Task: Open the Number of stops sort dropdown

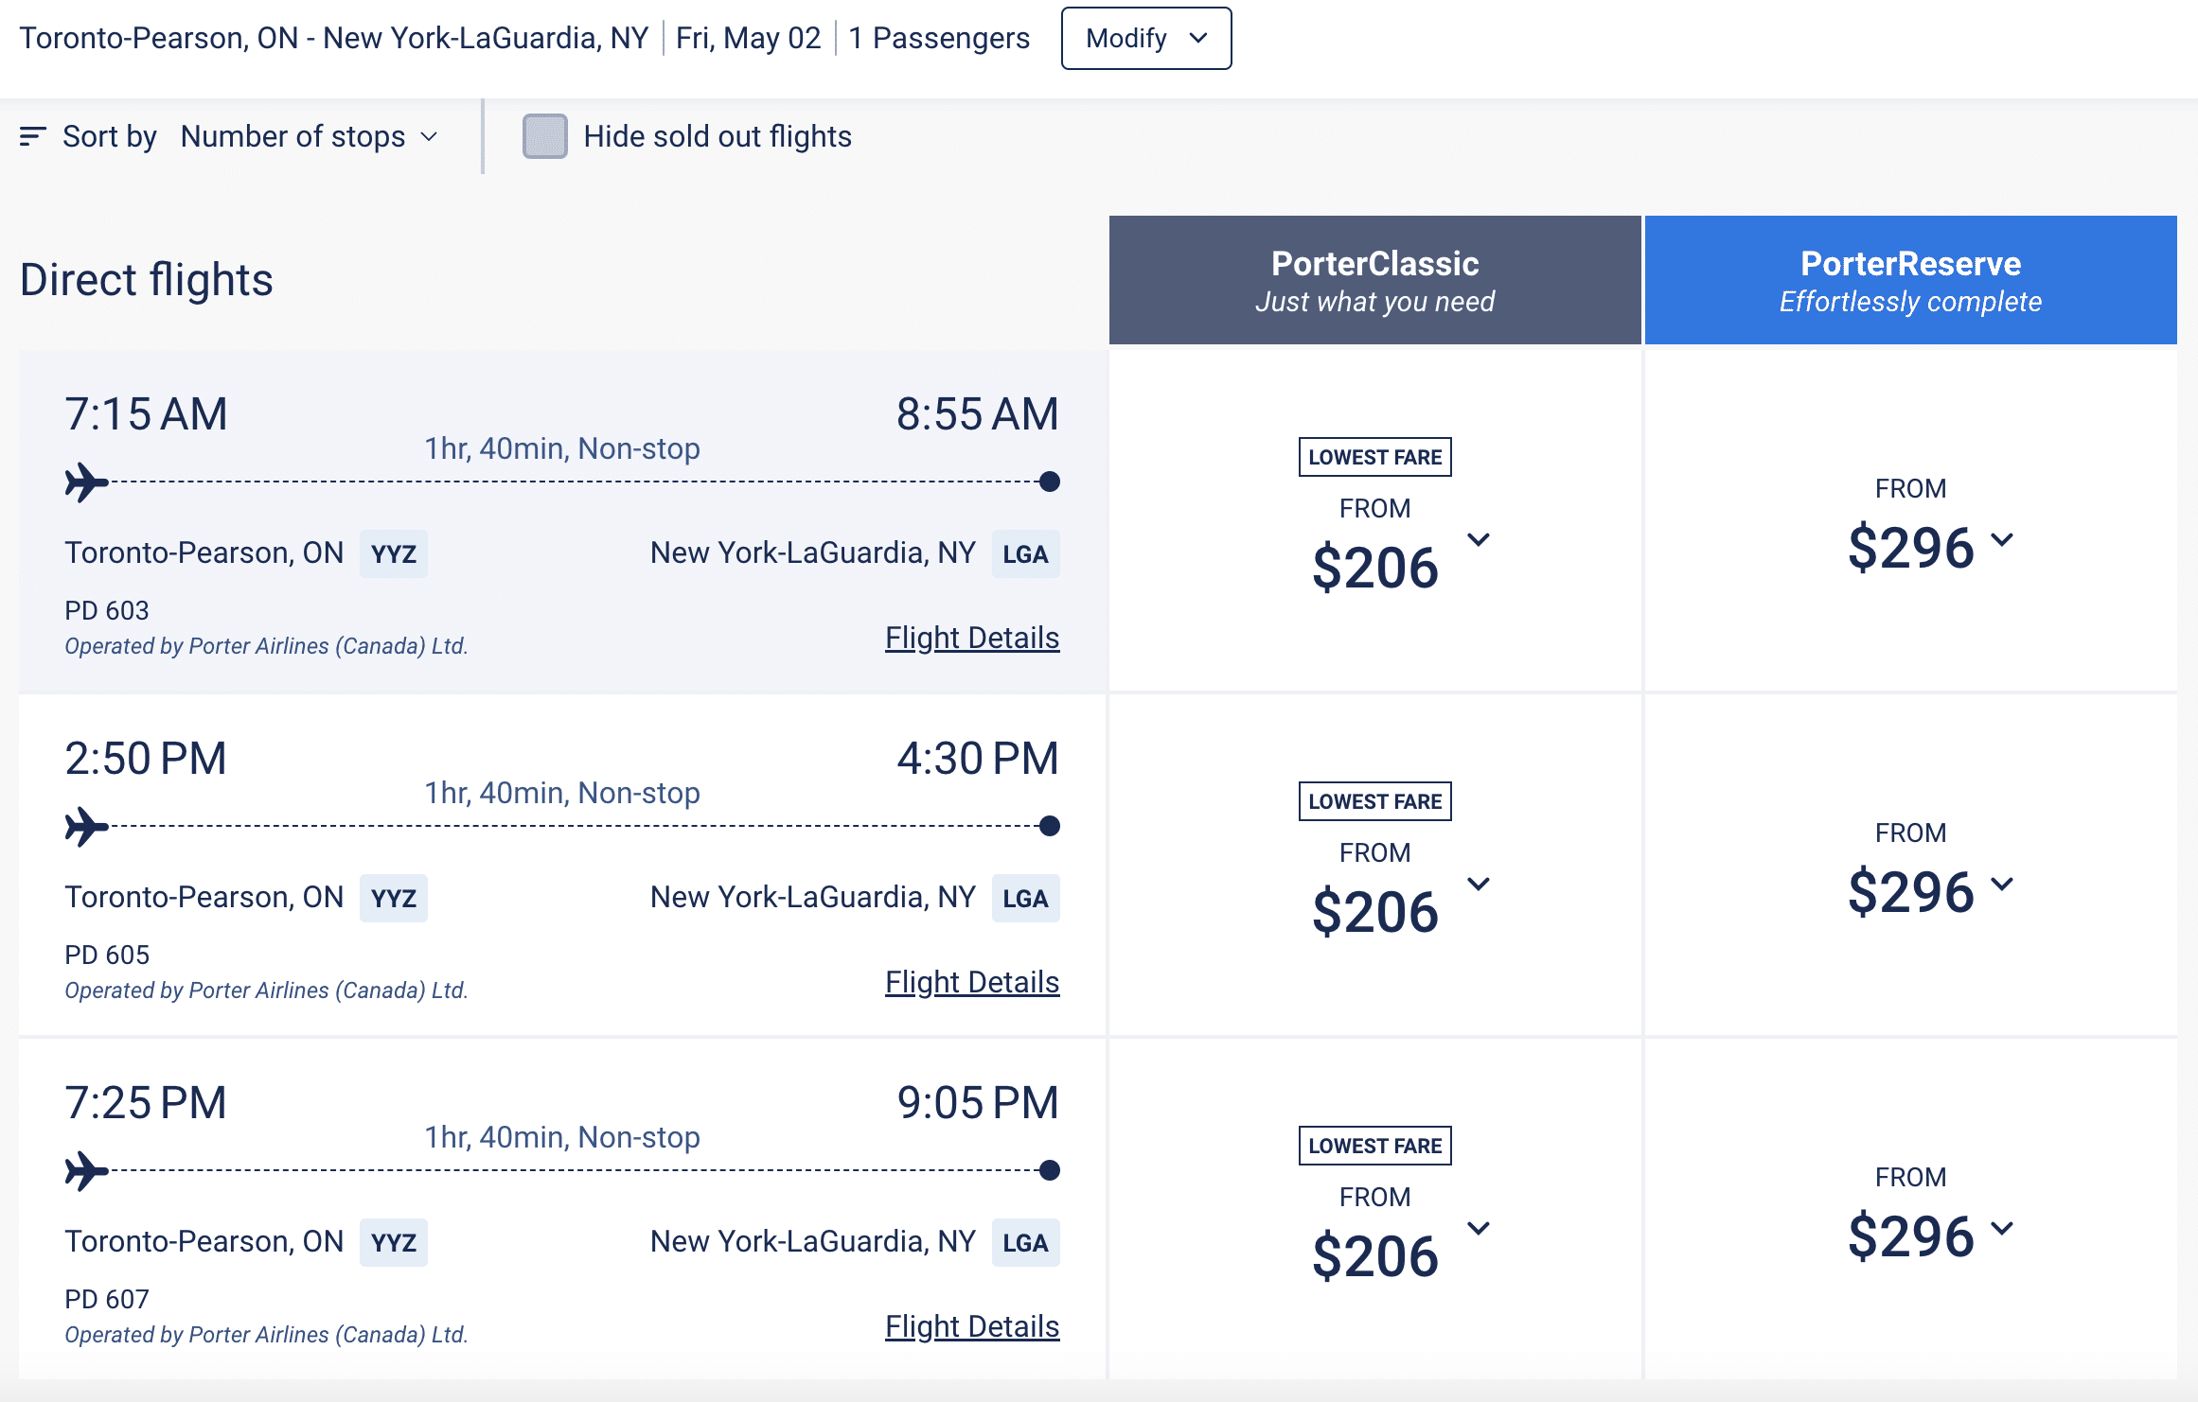Action: [310, 137]
